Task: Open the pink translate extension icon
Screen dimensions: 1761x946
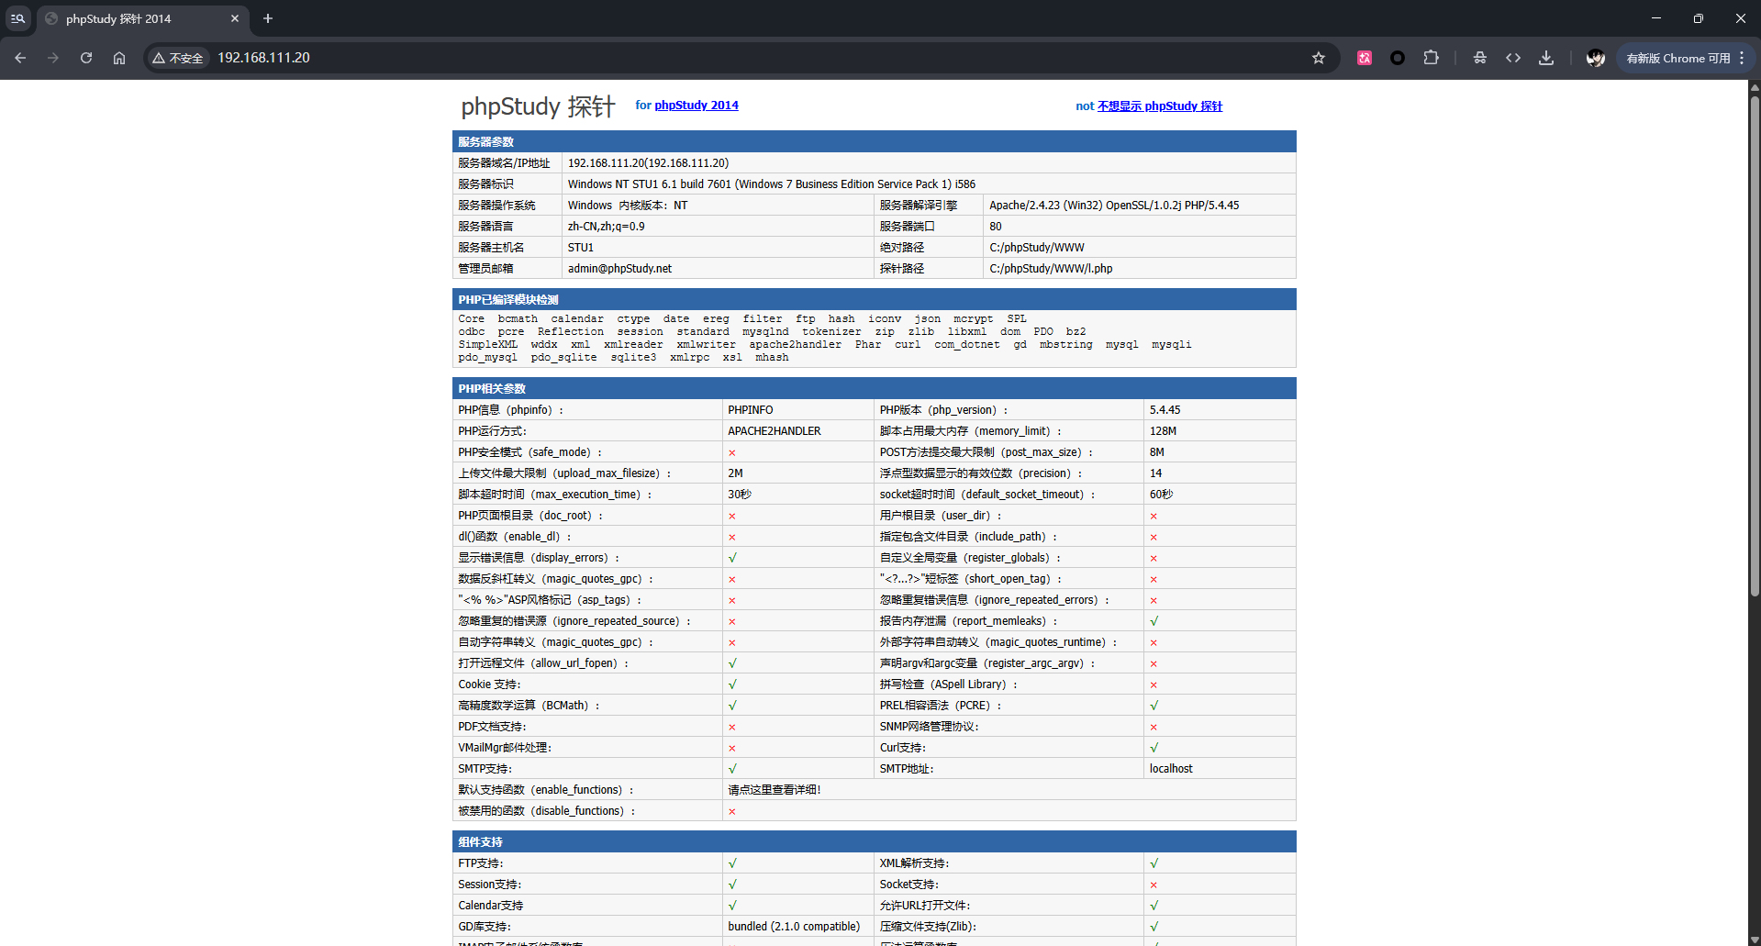Action: [1365, 58]
